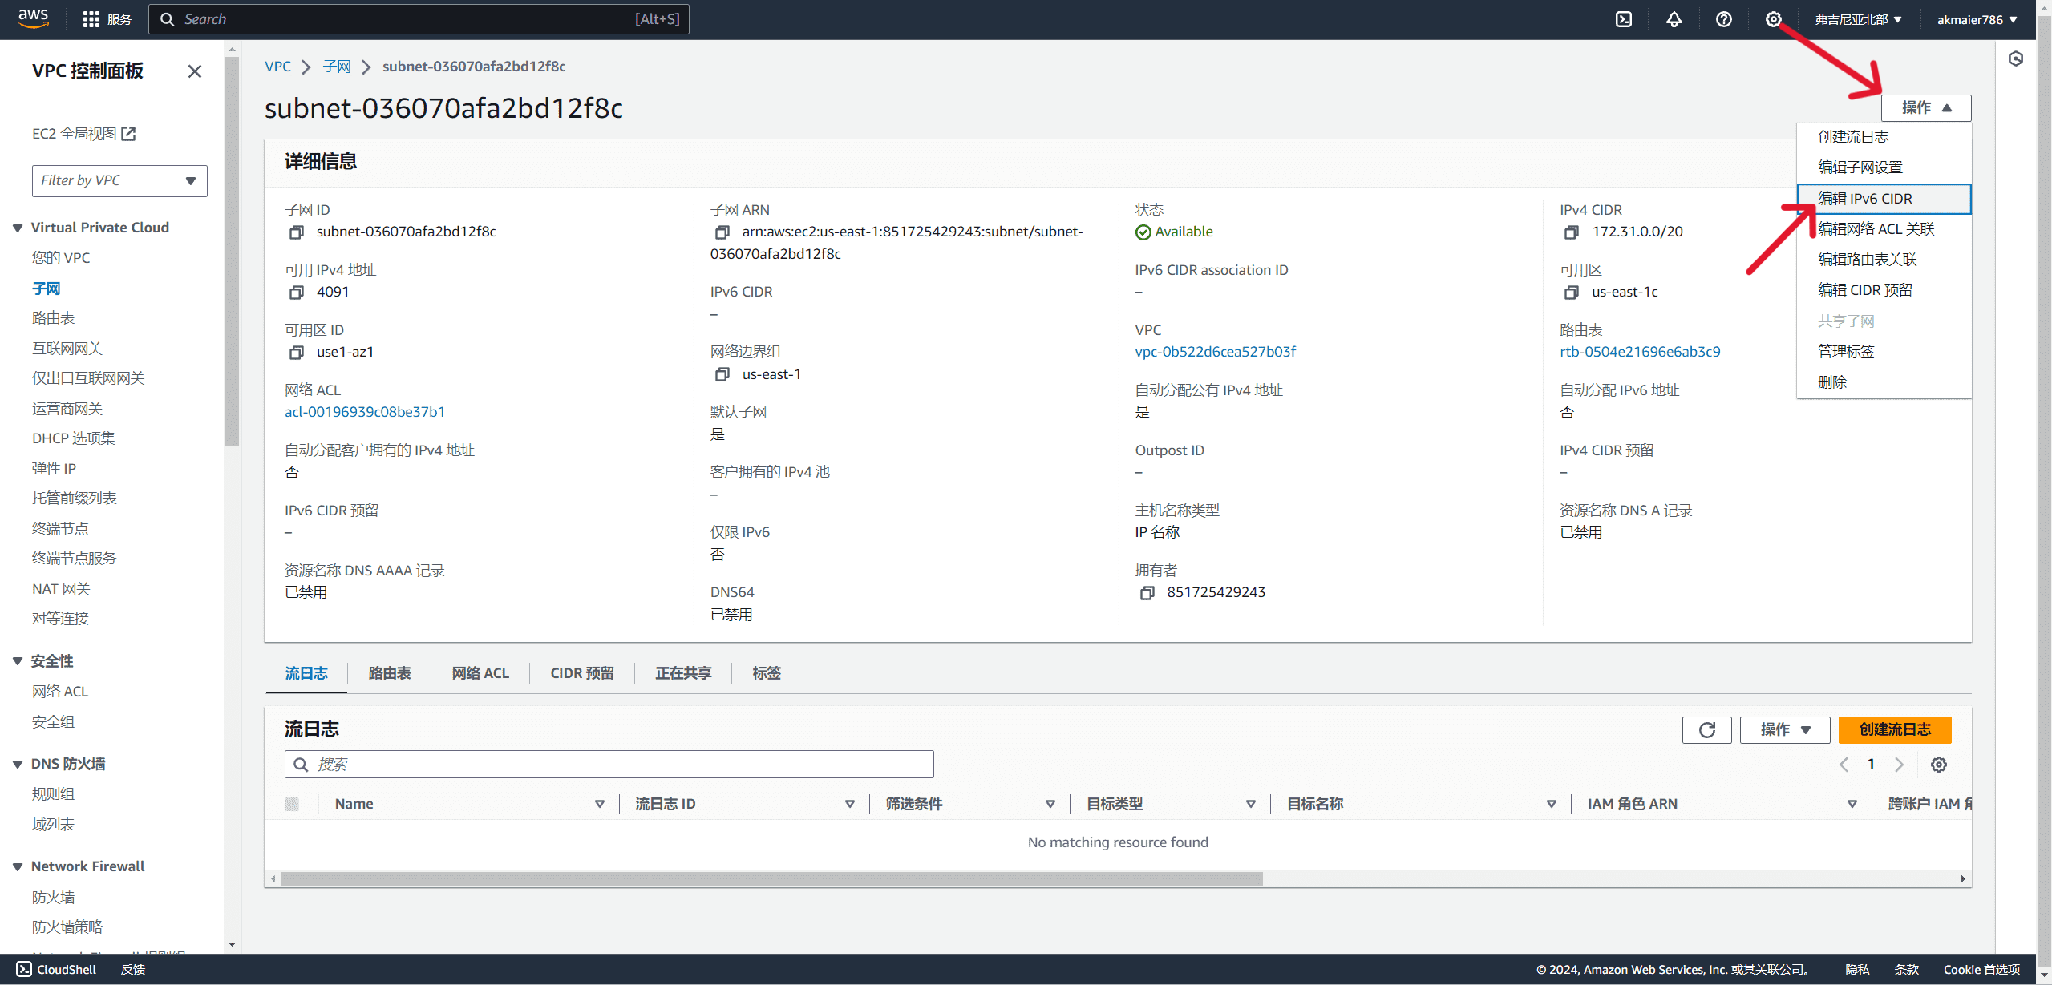Copy the IPv4 CIDR 172.31.0.0/20
Viewport: 2052px width, 985px height.
[x=1571, y=232]
